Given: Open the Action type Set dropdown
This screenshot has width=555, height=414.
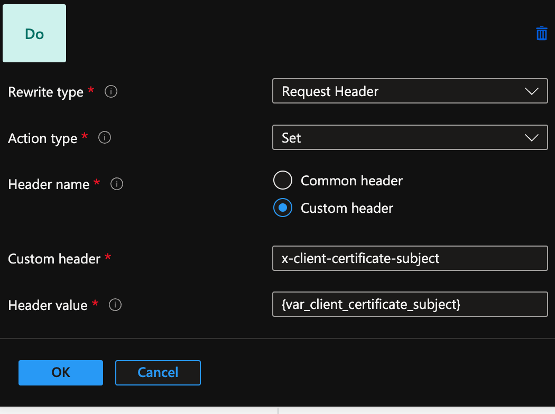Looking at the screenshot, I should coord(402,138).
